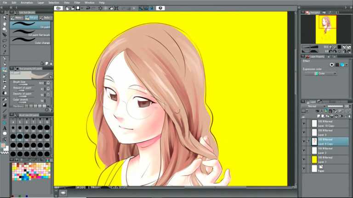This screenshot has width=353, height=198.
Task: Select the Eyedropper tool
Action: click(x=5, y=52)
